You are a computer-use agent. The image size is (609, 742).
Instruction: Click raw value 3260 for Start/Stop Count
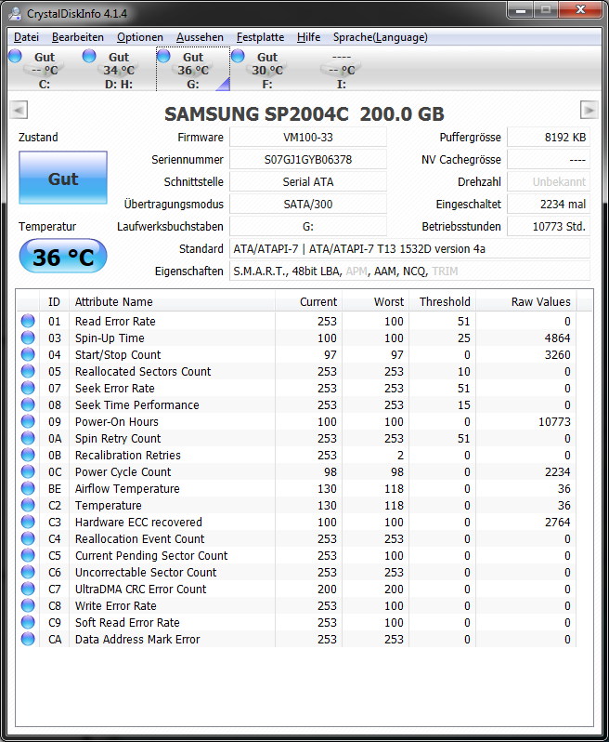[x=558, y=355]
